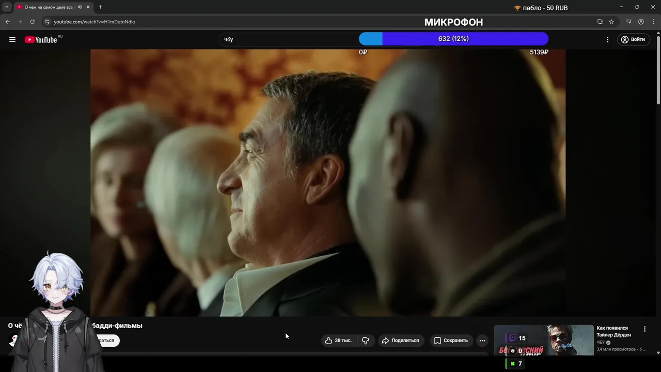Click the video player to pause

point(328,182)
